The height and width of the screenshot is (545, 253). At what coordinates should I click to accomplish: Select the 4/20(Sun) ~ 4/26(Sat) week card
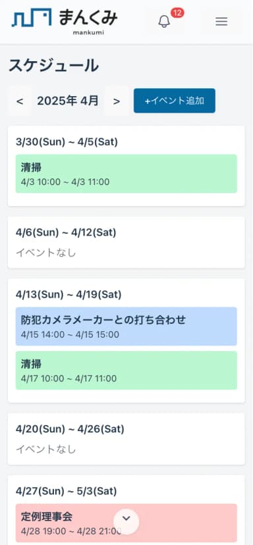126,439
